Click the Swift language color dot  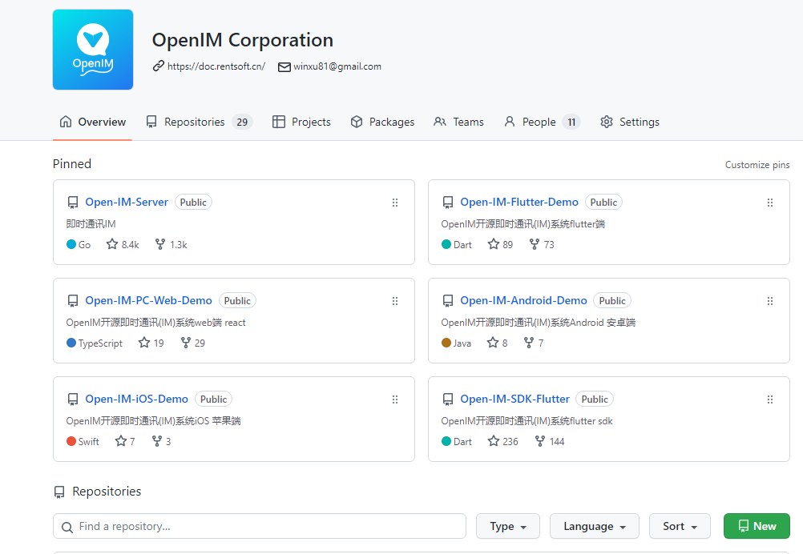click(x=71, y=441)
